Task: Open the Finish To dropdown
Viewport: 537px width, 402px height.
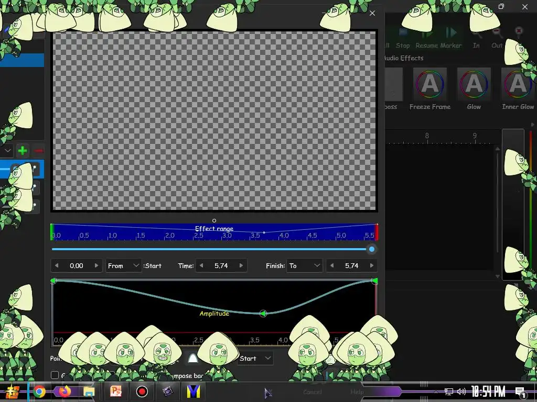Action: [x=305, y=265]
